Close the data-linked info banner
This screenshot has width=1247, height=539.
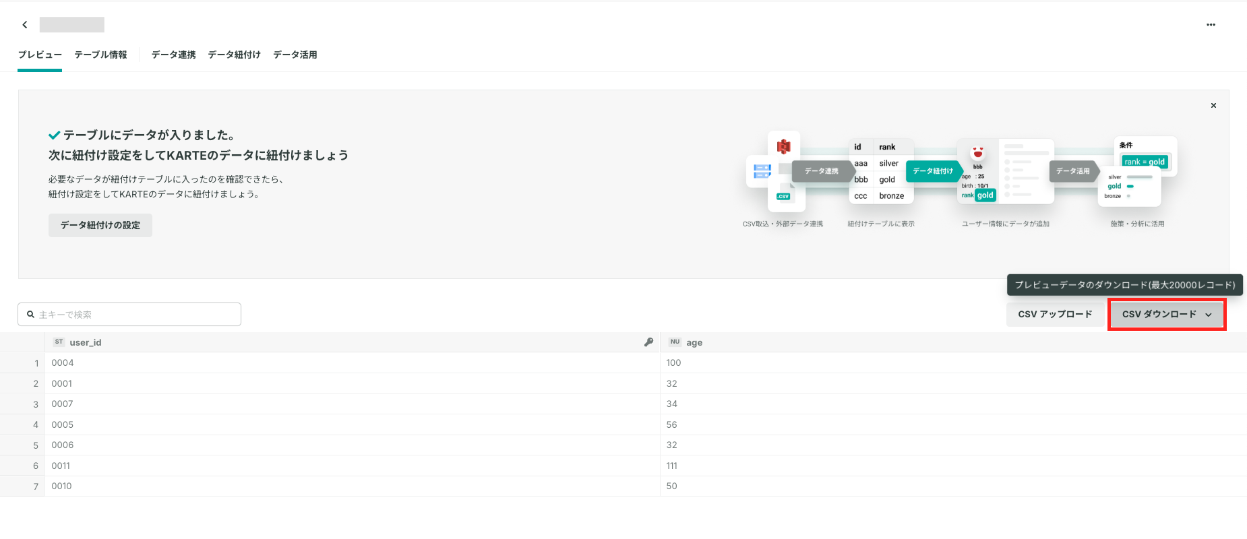click(1213, 106)
